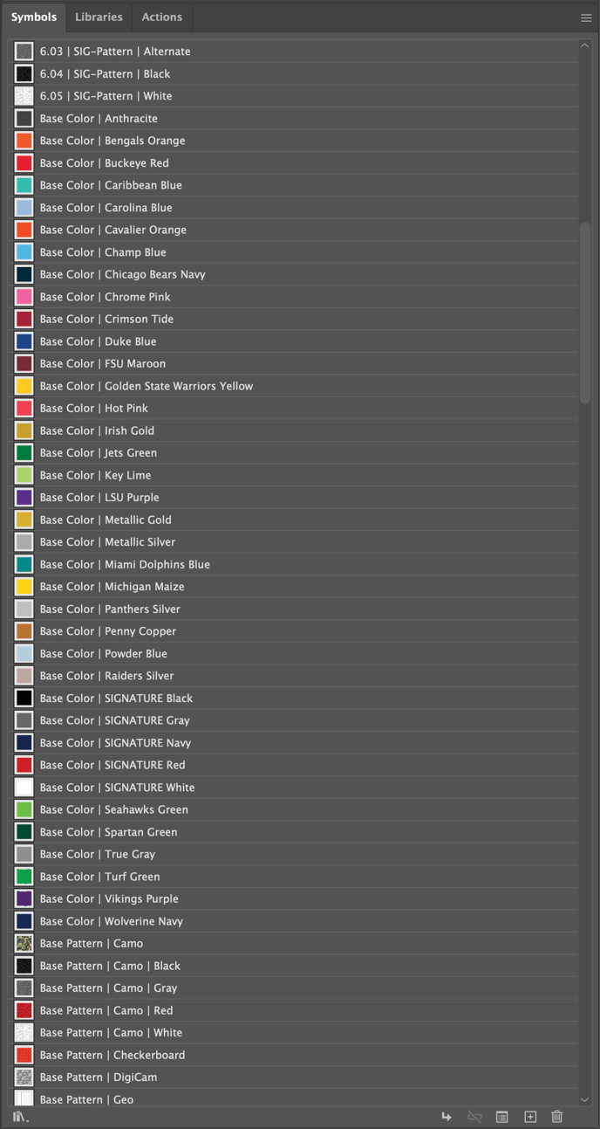Select the Caribbean Blue symbol thumbnail
The height and width of the screenshot is (1129, 600).
(x=24, y=185)
